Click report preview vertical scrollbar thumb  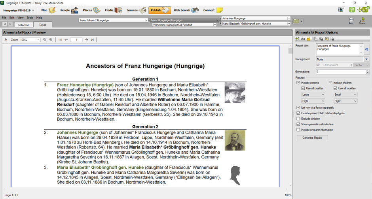[290, 51]
